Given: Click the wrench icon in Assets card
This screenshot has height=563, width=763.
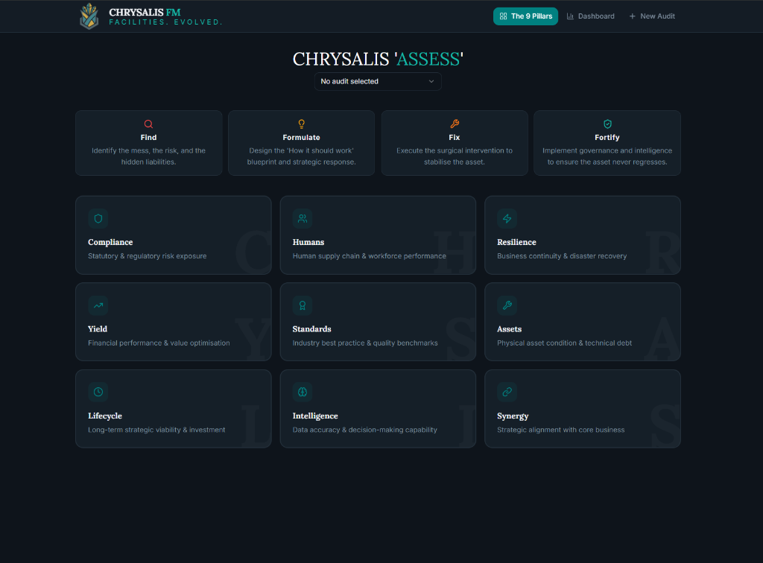Looking at the screenshot, I should pyautogui.click(x=507, y=305).
